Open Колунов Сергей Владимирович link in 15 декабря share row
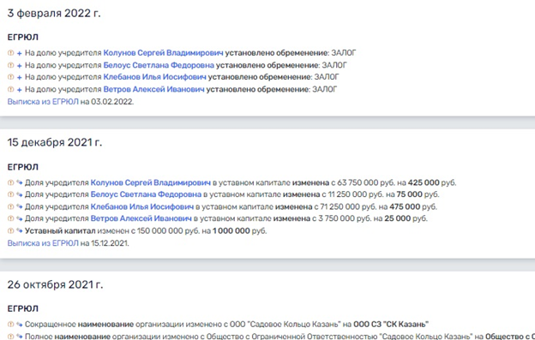This screenshot has height=340, width=535. click(151, 182)
